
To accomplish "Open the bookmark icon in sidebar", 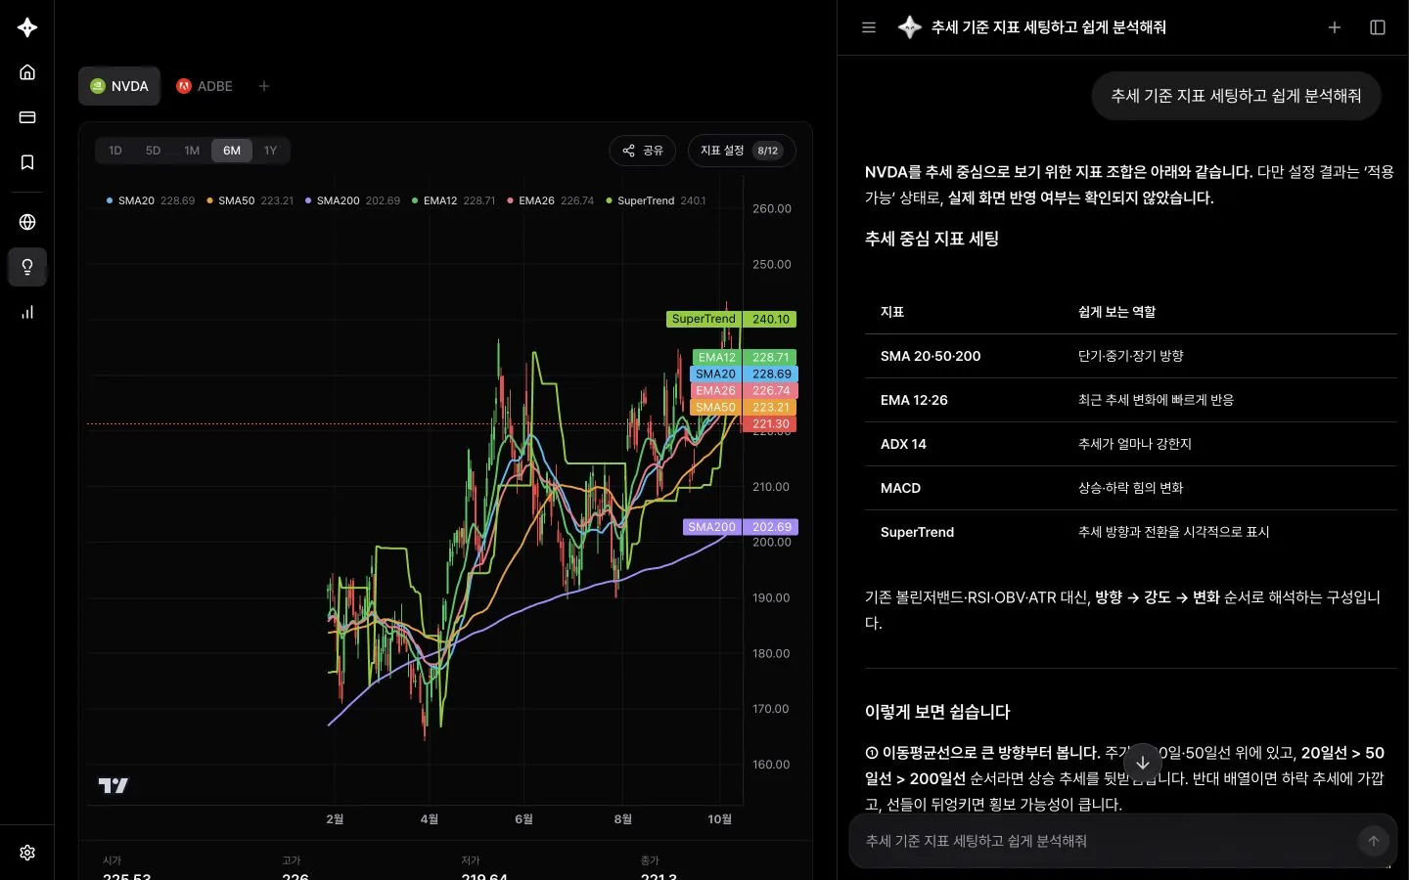I will (x=27, y=162).
